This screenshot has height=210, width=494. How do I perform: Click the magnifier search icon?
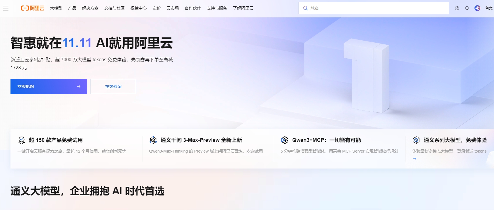[x=305, y=8]
